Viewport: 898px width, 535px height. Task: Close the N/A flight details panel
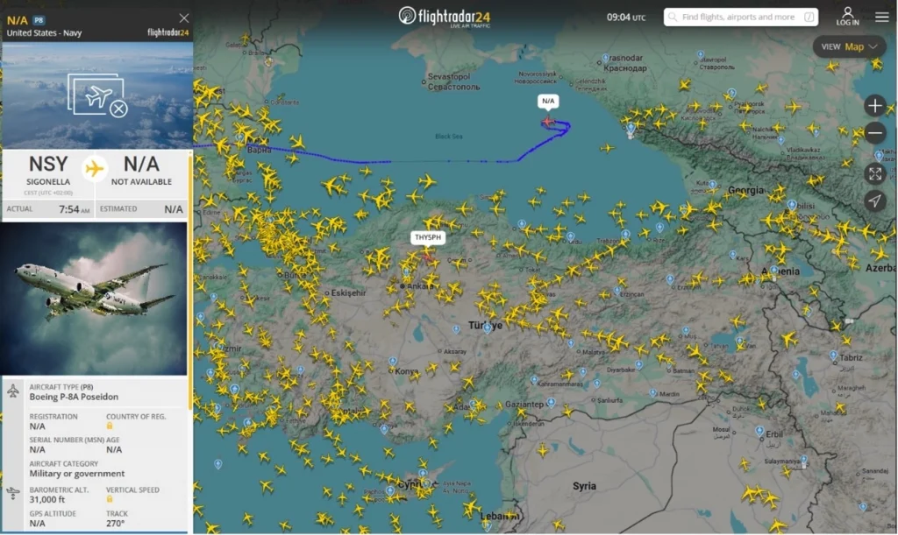tap(183, 18)
